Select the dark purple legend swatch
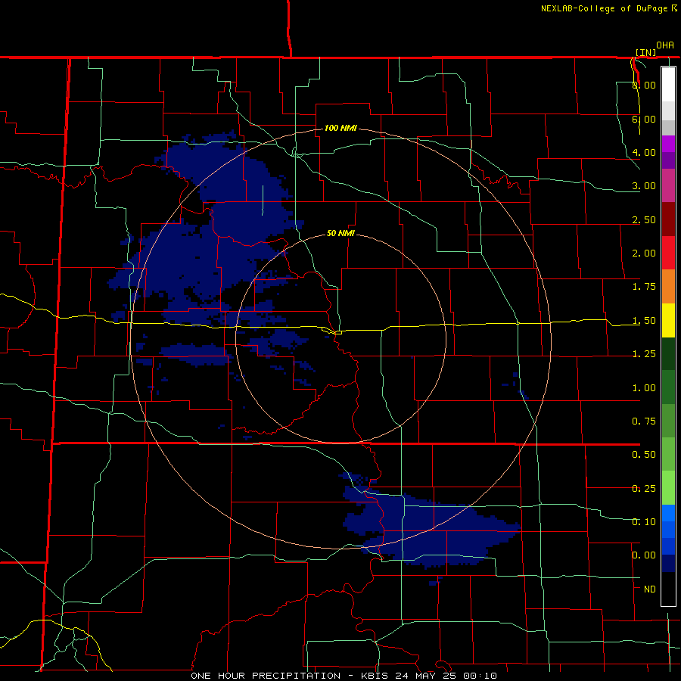681x681 pixels. tap(668, 160)
